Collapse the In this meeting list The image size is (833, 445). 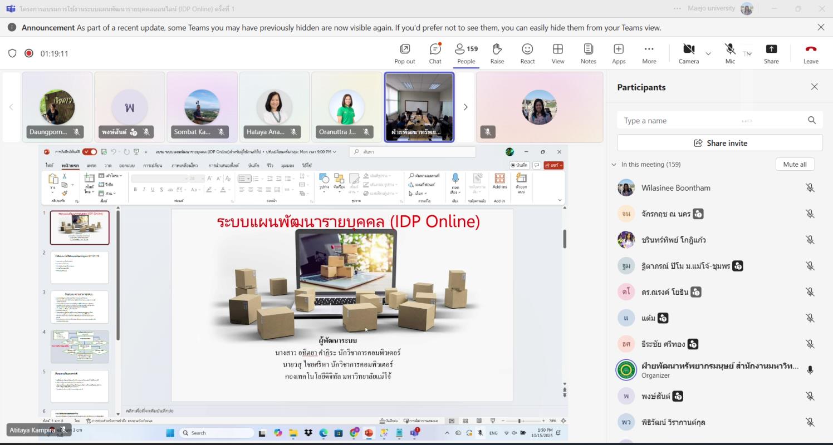point(614,165)
